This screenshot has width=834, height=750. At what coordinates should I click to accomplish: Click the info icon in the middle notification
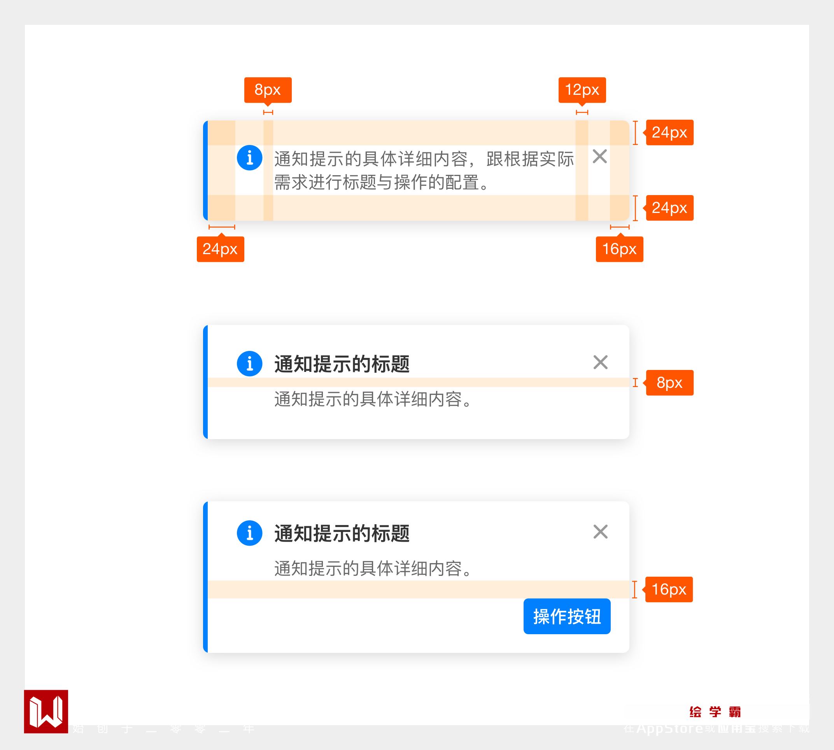pos(250,363)
